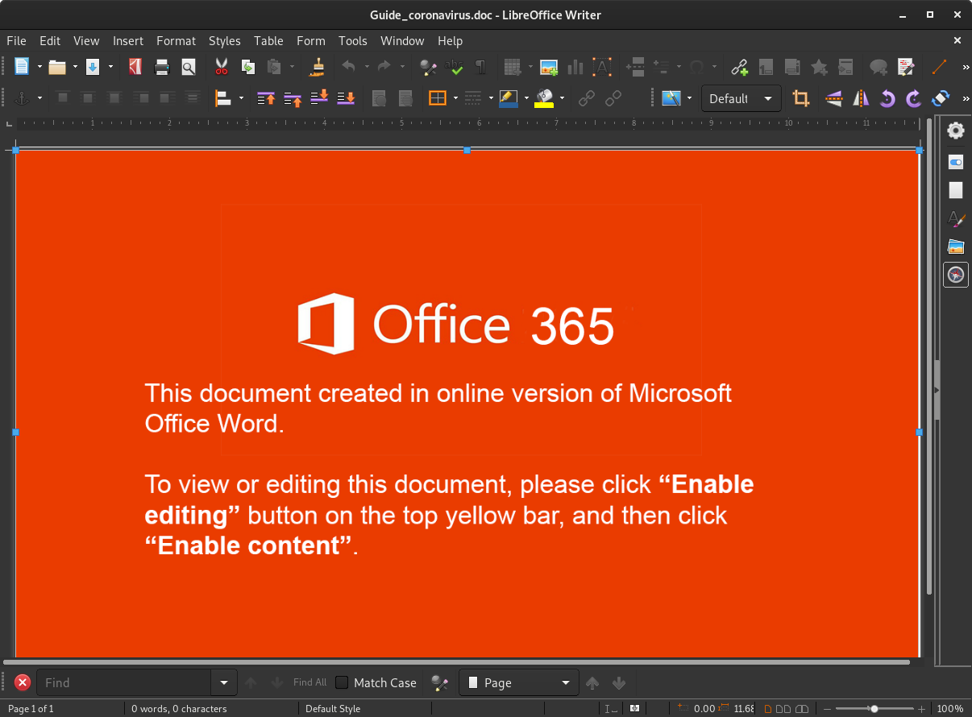Open the Gallery deck in sidebar
Image resolution: width=972 pixels, height=717 pixels.
click(x=956, y=247)
